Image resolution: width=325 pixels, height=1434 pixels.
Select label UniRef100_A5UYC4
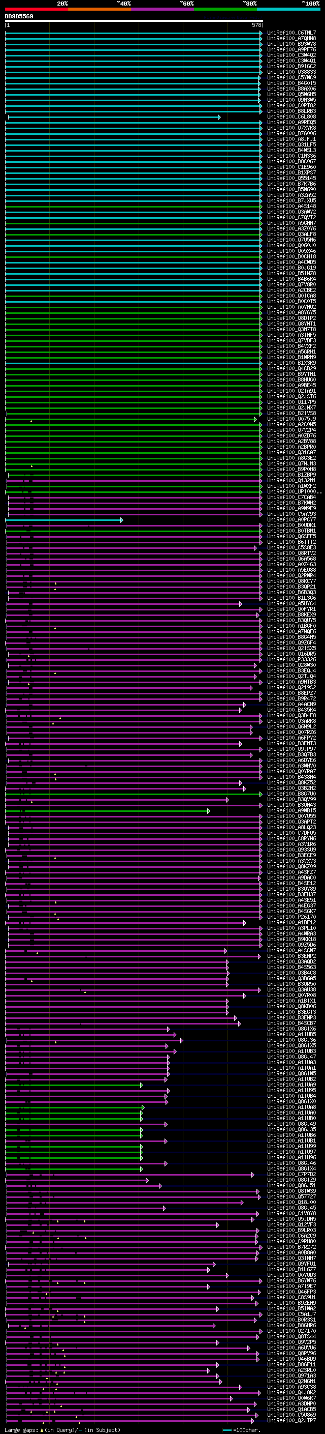coord(291,604)
